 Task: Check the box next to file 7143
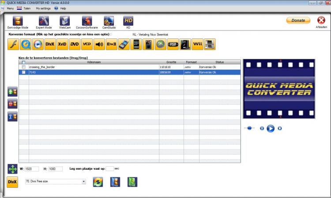[23, 72]
